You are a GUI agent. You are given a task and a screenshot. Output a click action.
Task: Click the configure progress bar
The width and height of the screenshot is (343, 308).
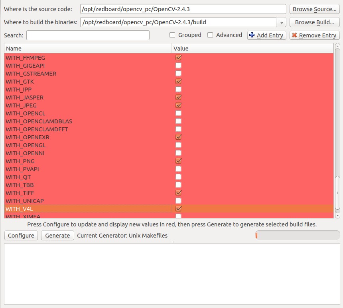298,236
